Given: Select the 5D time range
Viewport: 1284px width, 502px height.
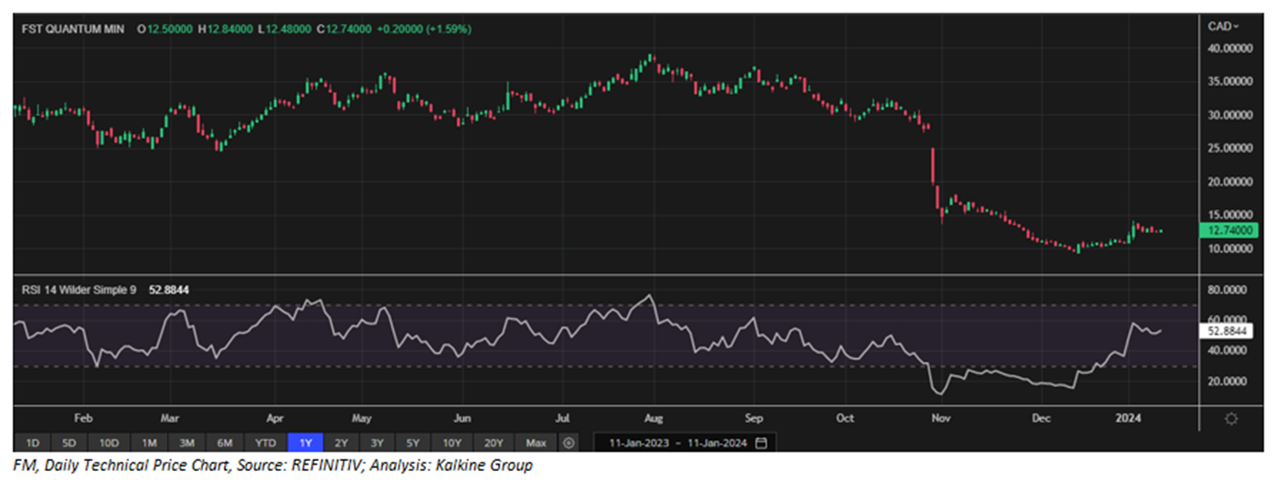Looking at the screenshot, I should pos(69,443).
